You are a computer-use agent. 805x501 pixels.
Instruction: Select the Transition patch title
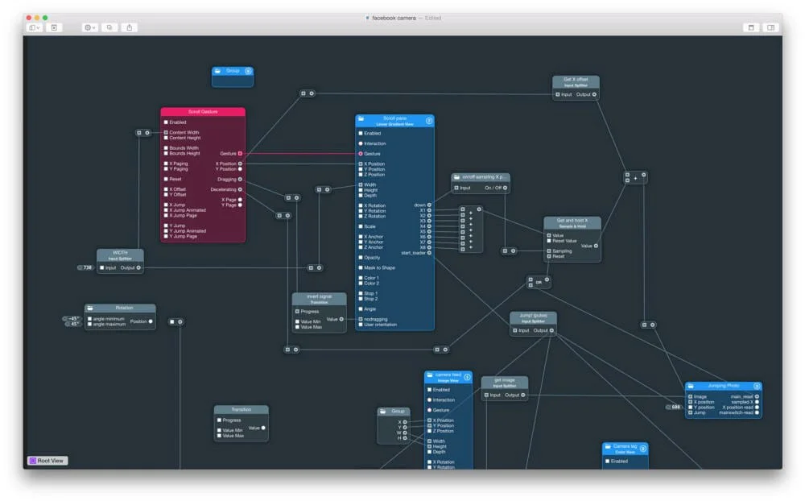coord(242,409)
